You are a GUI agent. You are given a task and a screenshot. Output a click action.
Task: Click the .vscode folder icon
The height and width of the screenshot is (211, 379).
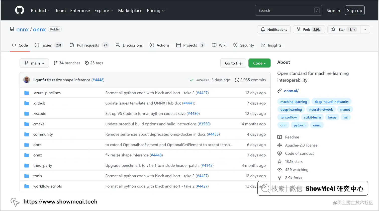[x=27, y=114]
